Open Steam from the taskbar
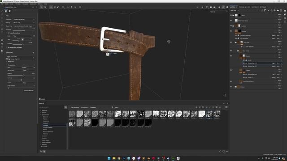The image size is (287, 161). (168, 158)
